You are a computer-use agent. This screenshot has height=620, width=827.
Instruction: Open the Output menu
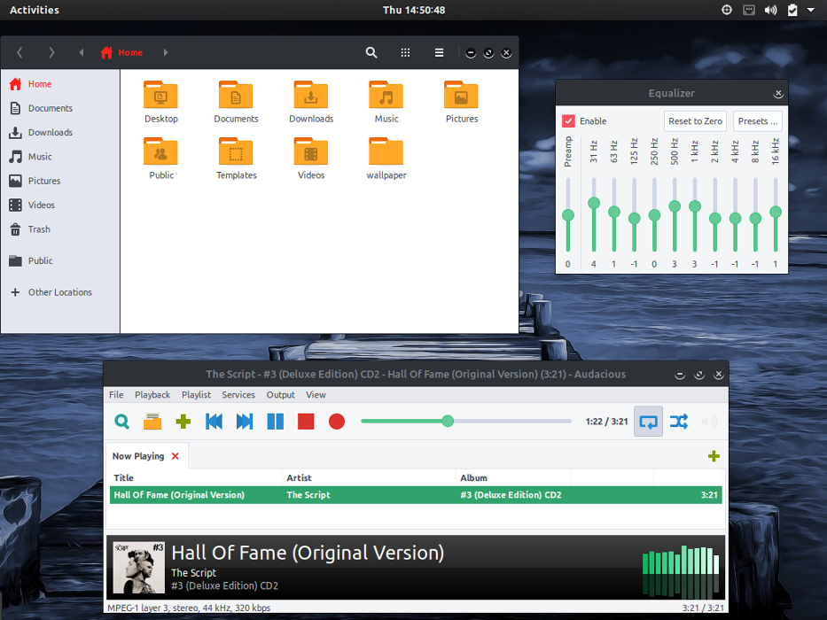click(x=281, y=395)
